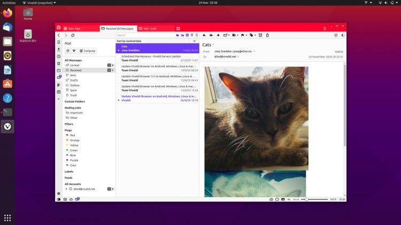Viewport: 401px width, 225px height.
Task: Click the mail status icon in the status bar
Action: click(x=77, y=199)
